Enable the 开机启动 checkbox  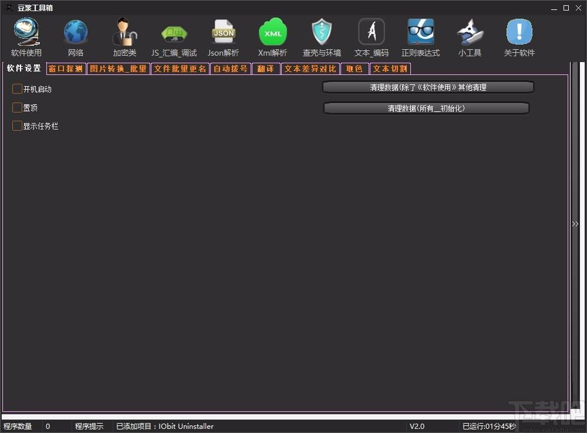coord(17,89)
